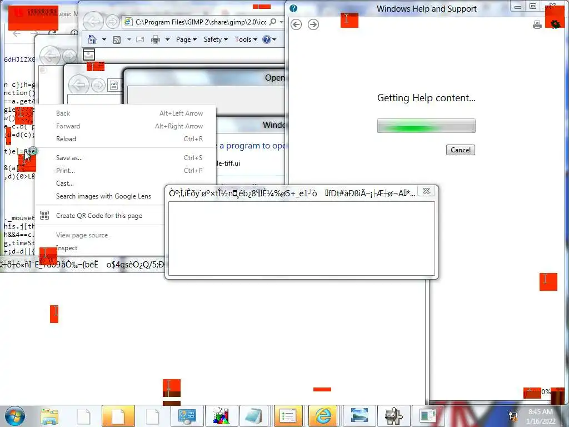The image size is (569, 427).
Task: Expand the IE Help icon dropdown arrow
Action: click(274, 39)
